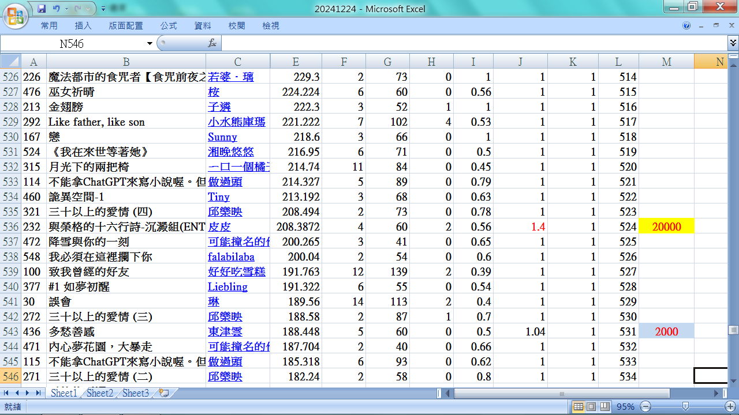Click the Name Box showing N546
The image size is (739, 415).
click(73, 44)
